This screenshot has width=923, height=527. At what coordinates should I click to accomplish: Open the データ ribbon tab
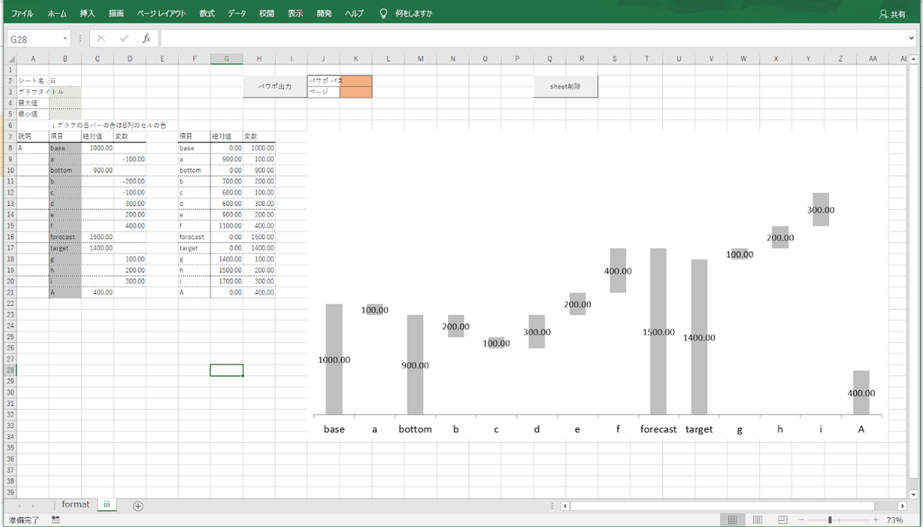(x=237, y=14)
